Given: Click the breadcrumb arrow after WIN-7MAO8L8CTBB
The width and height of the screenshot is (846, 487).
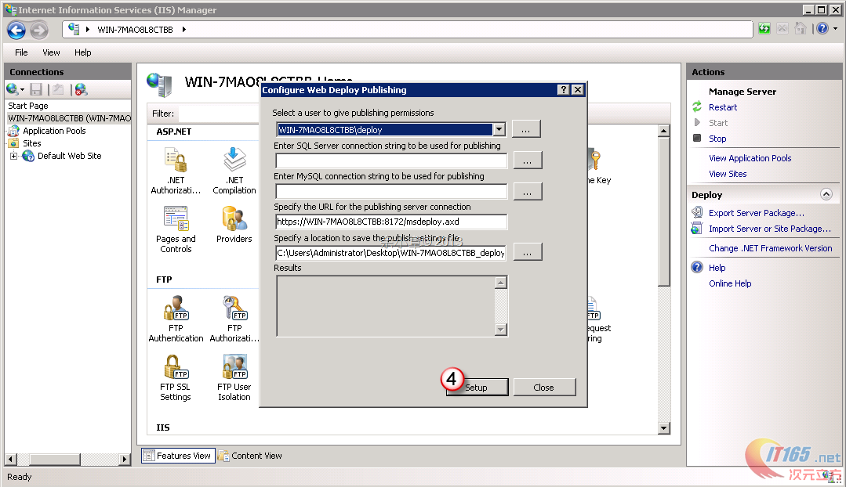Looking at the screenshot, I should pyautogui.click(x=184, y=29).
